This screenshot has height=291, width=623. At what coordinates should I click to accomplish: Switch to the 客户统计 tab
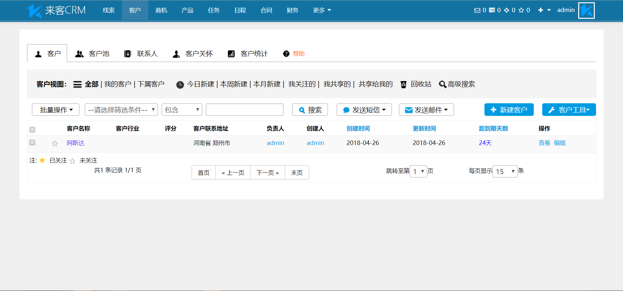pyautogui.click(x=248, y=54)
